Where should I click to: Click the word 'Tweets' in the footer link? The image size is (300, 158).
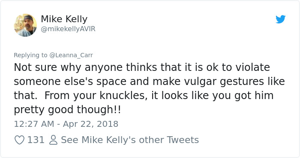point(183,140)
